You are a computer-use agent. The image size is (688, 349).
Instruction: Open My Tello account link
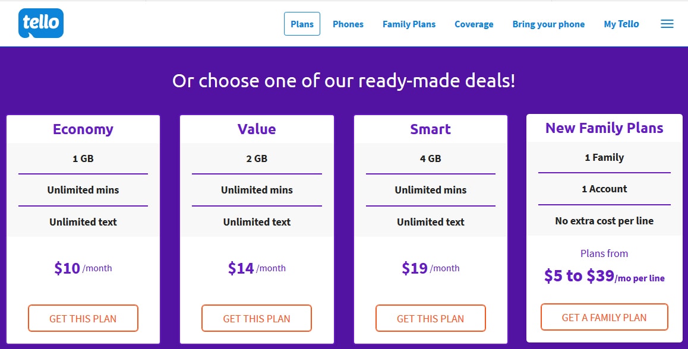coord(621,24)
